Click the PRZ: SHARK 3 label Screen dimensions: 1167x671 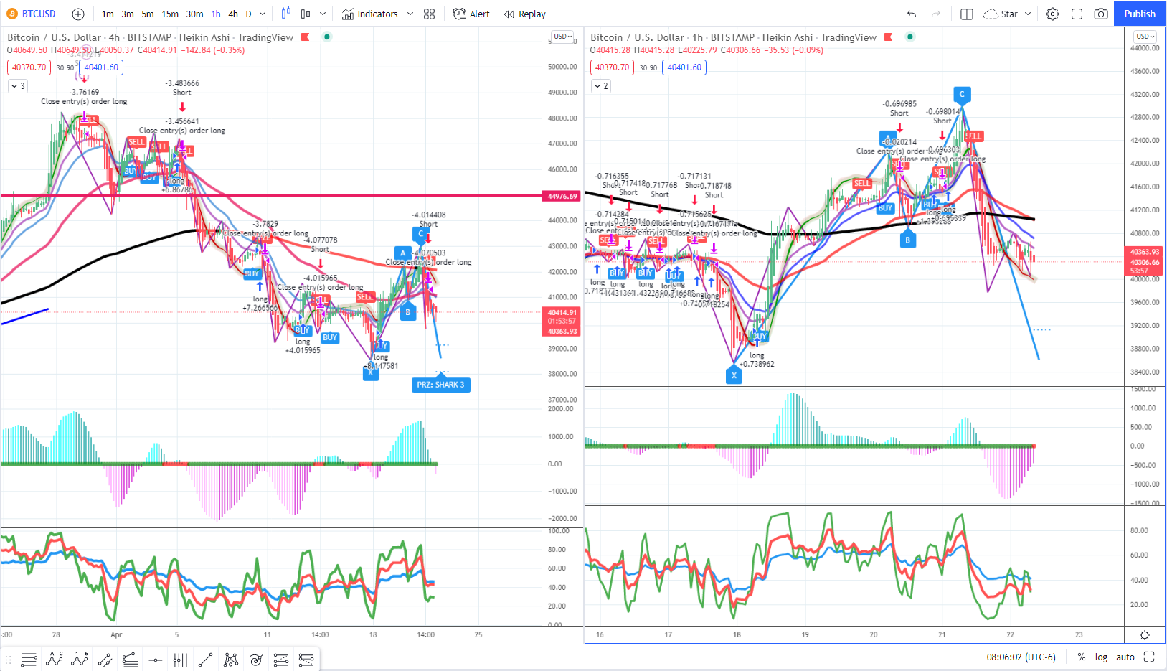(x=441, y=385)
